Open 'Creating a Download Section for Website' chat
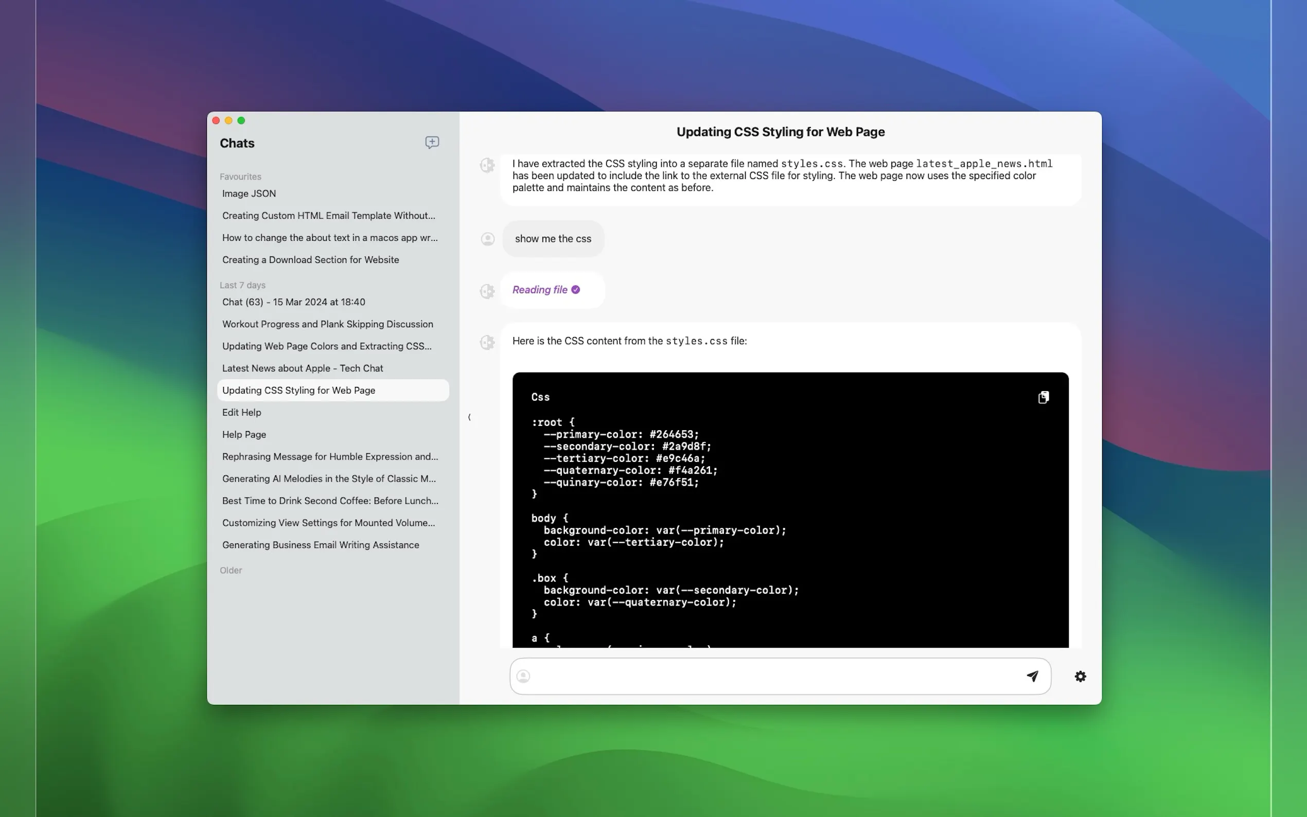Screen dimensions: 1307x817 311,260
